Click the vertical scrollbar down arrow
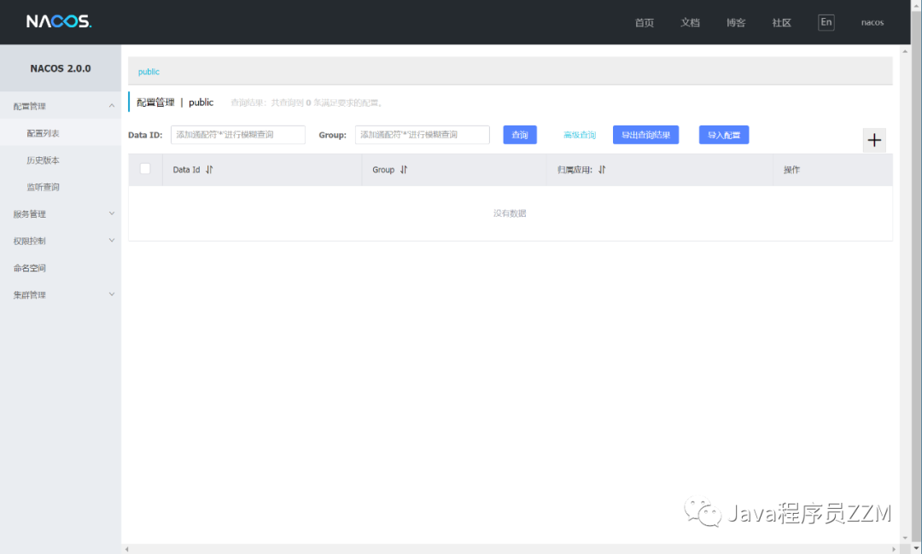Screen dimensions: 922x554 905,538
